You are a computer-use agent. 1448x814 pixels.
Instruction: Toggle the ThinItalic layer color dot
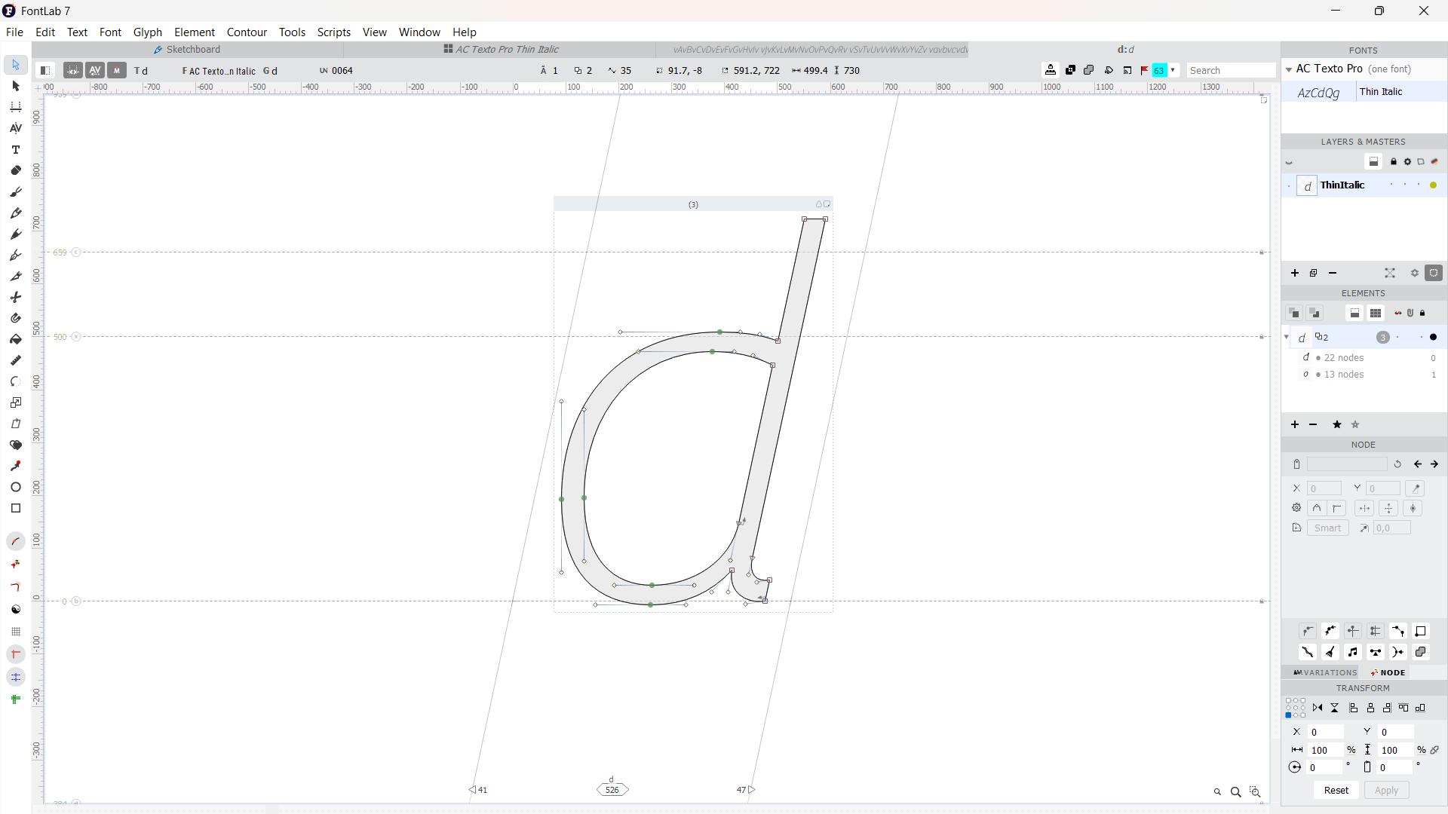(x=1433, y=185)
